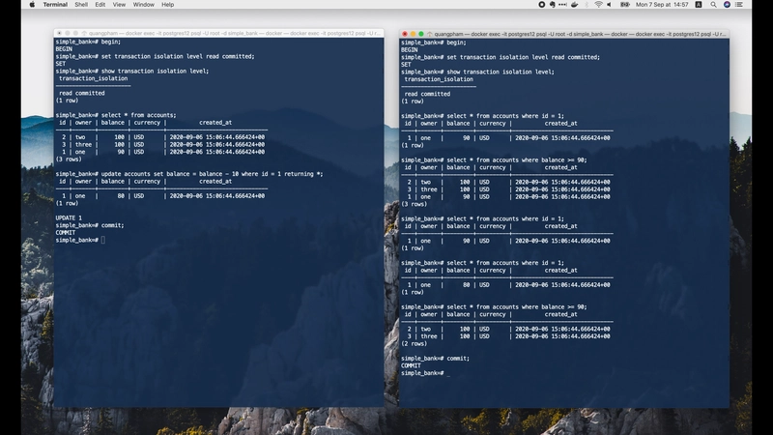Image resolution: width=773 pixels, height=435 pixels.
Task: Open the date and time clock
Action: coord(662,5)
